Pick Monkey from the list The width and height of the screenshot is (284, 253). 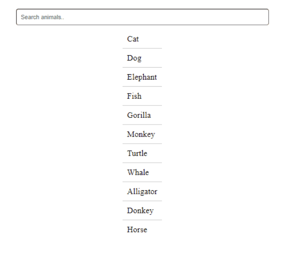pos(141,134)
